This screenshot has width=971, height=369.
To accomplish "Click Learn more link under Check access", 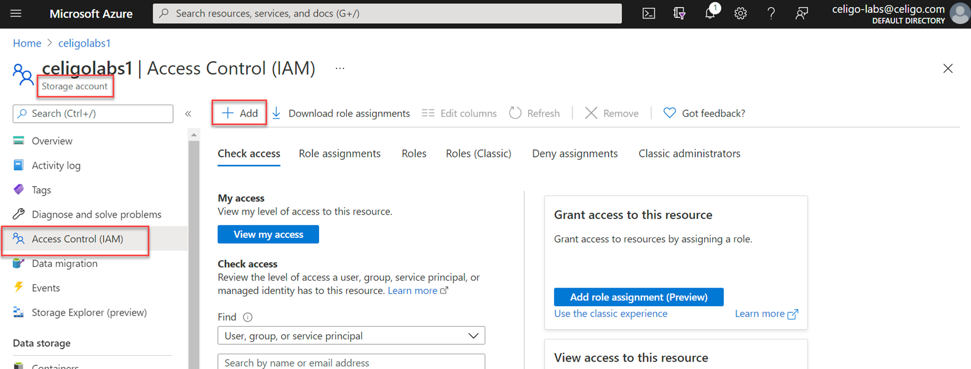I will pyautogui.click(x=418, y=291).
